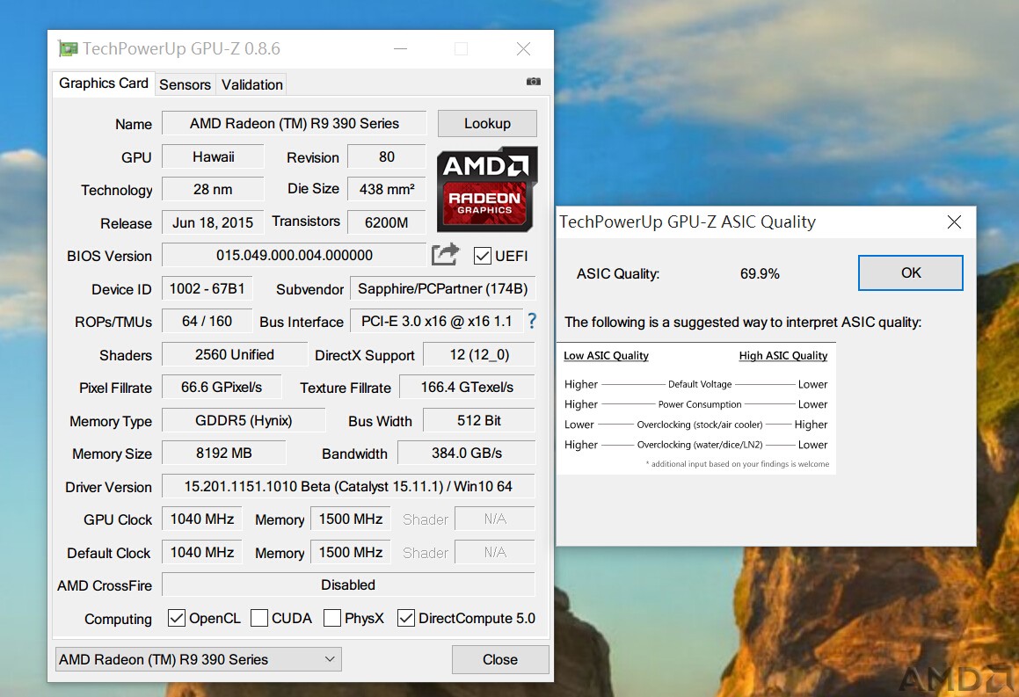Open the AMD Radeon R9 390 Series dropdown
Viewport: 1019px width, 697px height.
click(198, 659)
